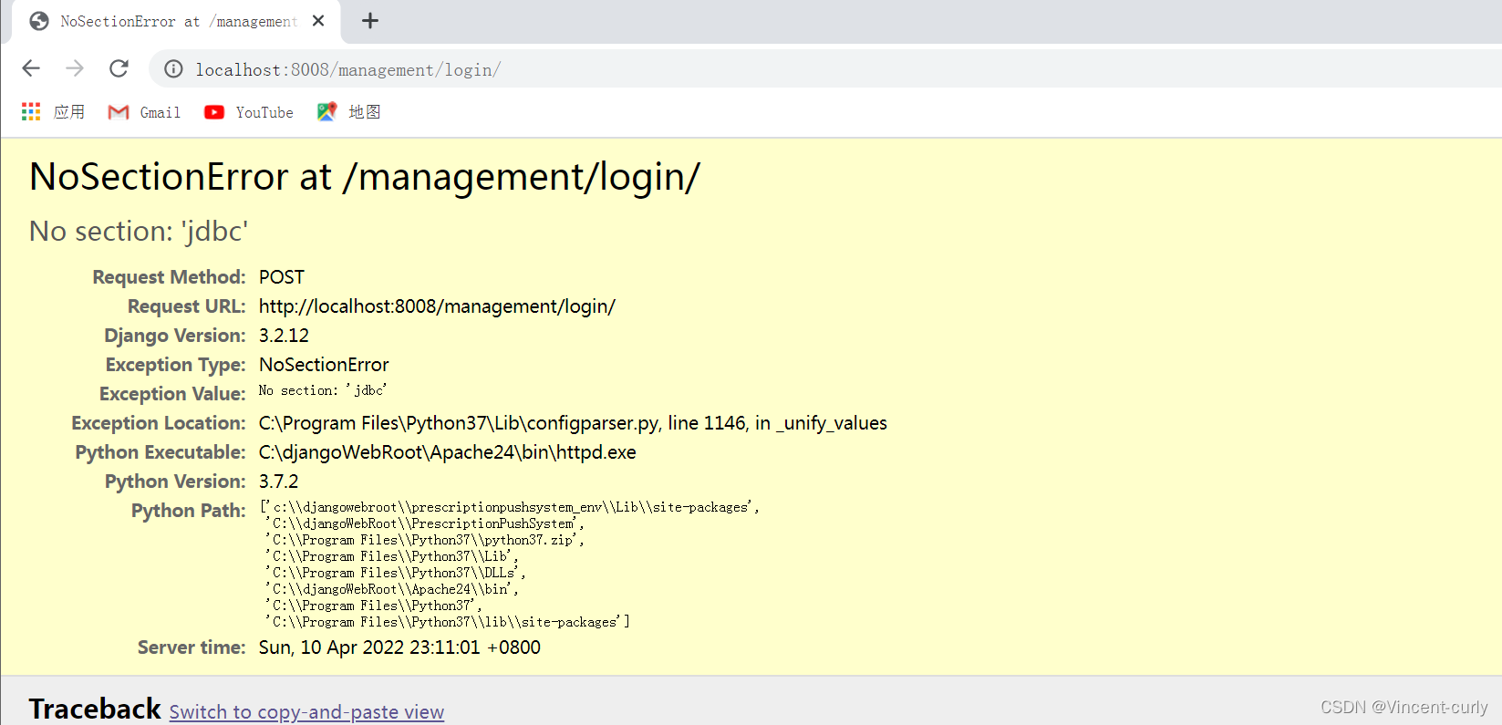Close the NoSectionError tab
The height and width of the screenshot is (725, 1502).
point(318,21)
